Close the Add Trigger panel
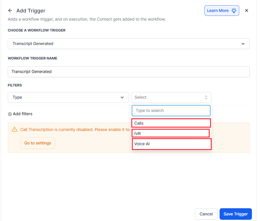This screenshot has width=260, height=221. 247,11
